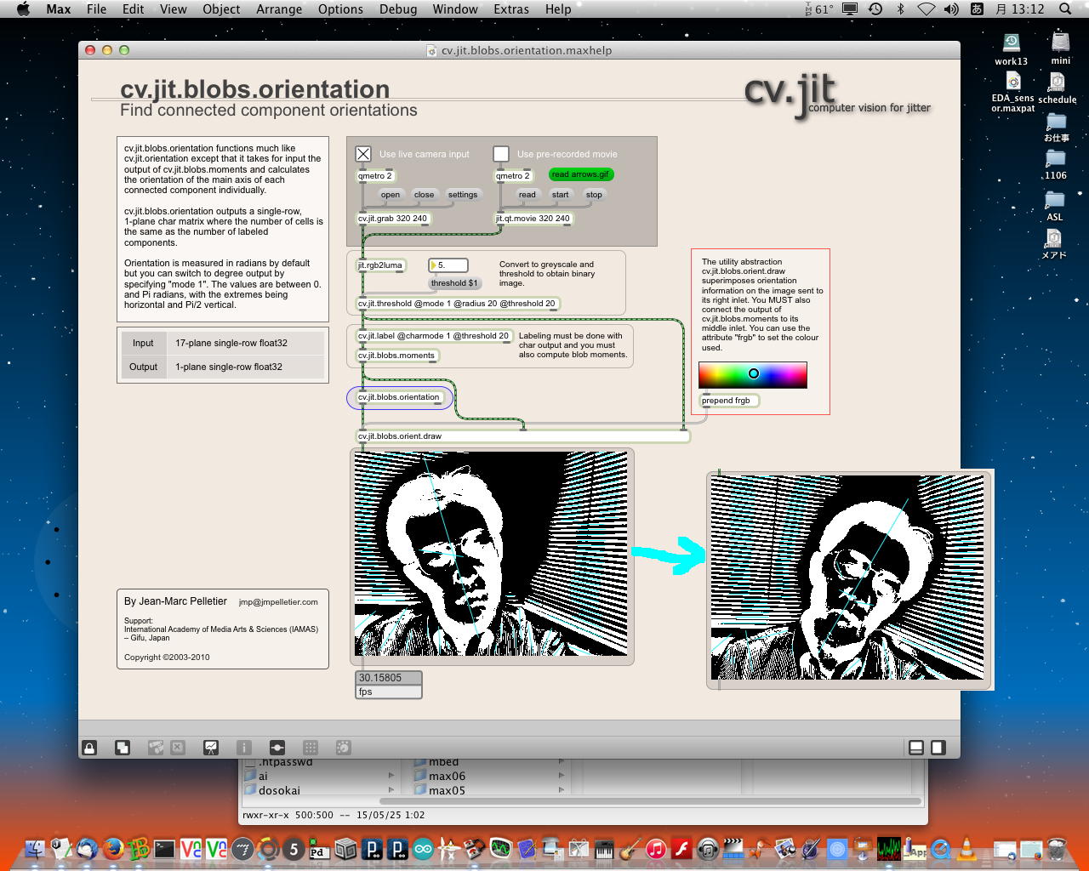Image resolution: width=1089 pixels, height=871 pixels.
Task: Open the Extras menu
Action: (x=511, y=9)
